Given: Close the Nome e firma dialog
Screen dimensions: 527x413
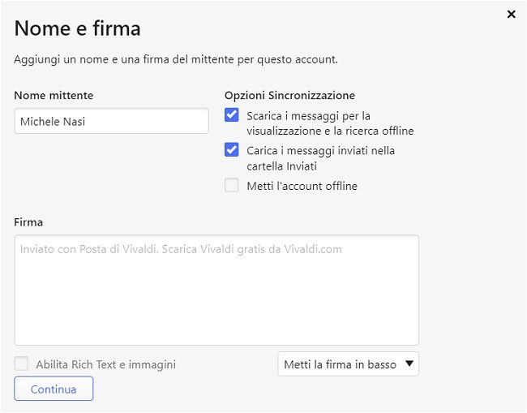Looking at the screenshot, I should (x=511, y=14).
